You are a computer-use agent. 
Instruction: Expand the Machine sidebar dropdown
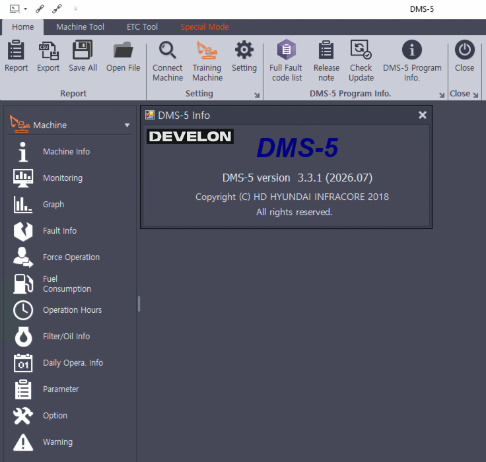[x=127, y=125]
